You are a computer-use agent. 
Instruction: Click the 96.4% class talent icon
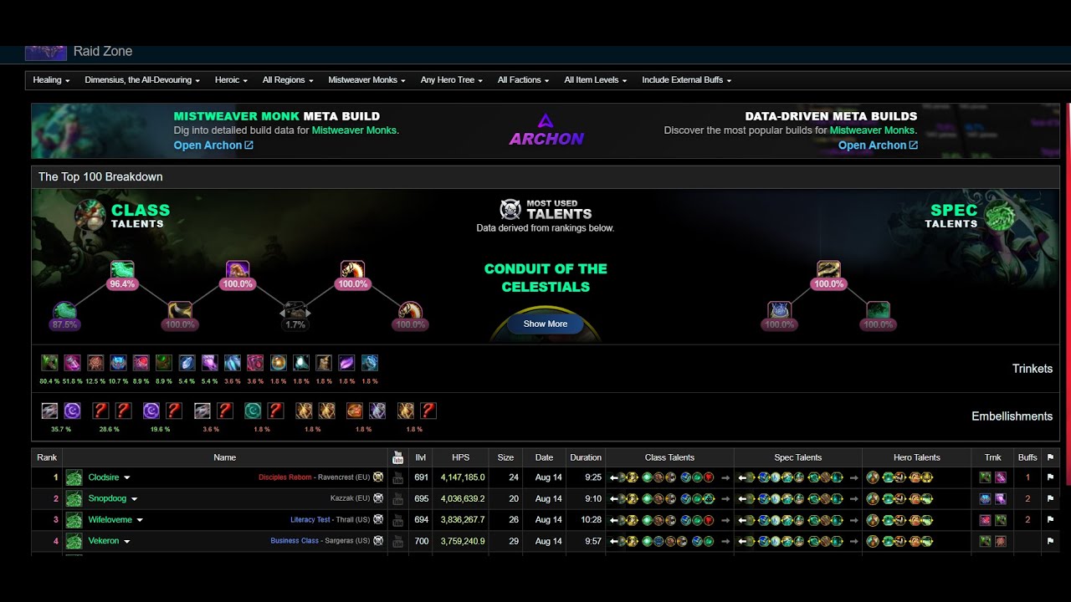pyautogui.click(x=122, y=270)
